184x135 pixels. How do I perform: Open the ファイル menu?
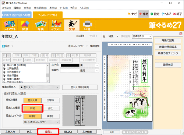6,8
